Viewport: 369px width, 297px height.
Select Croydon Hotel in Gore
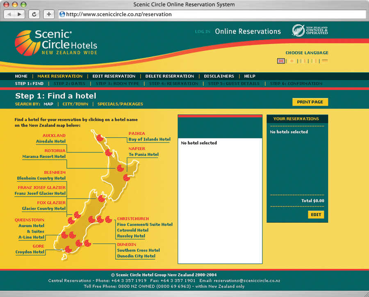coord(30,252)
